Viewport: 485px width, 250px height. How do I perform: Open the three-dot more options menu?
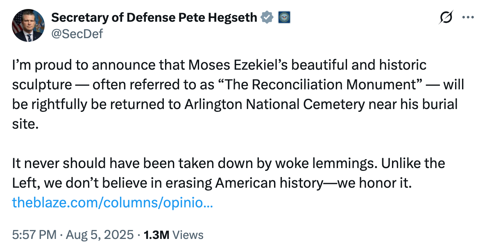point(468,17)
